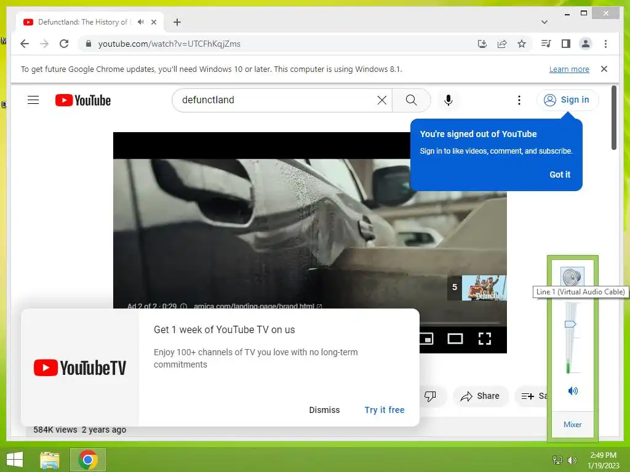The image size is (630, 472).
Task: Click the page vertical scrollbar
Action: (x=613, y=117)
